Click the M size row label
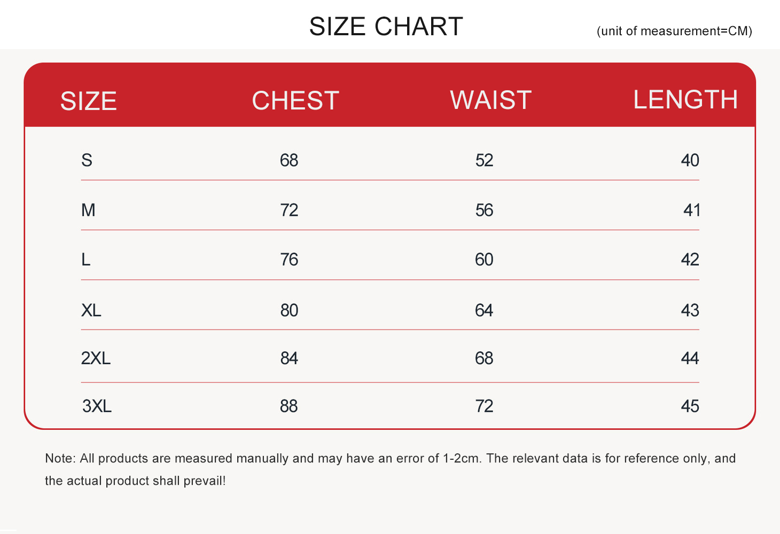The image size is (780, 534). click(x=88, y=210)
